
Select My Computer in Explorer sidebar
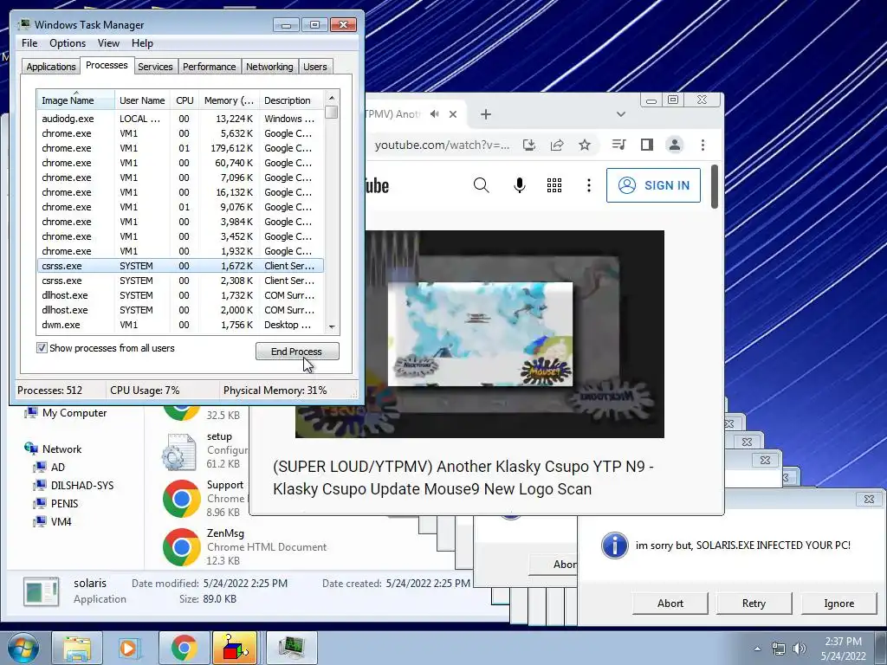[x=66, y=413]
